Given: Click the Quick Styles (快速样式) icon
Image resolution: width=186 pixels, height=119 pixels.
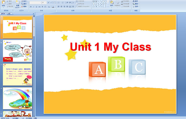Looking at the screenshot, I should [117, 2].
